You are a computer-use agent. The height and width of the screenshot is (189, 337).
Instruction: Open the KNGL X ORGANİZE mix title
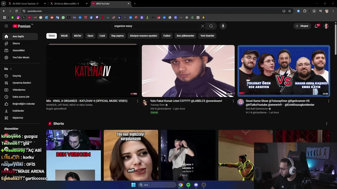point(87,101)
